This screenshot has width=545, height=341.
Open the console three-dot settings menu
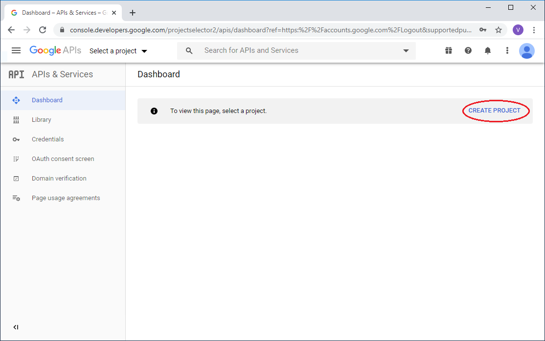point(507,51)
